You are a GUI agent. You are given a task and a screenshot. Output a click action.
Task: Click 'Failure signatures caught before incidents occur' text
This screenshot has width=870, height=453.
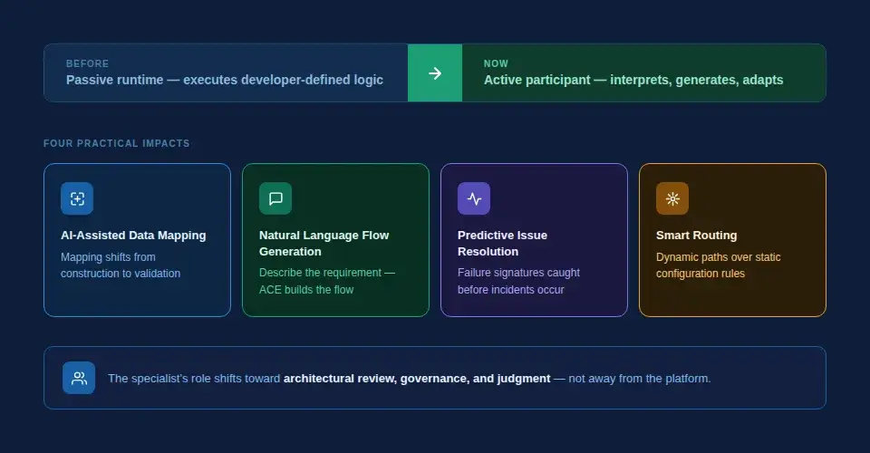pyautogui.click(x=518, y=281)
